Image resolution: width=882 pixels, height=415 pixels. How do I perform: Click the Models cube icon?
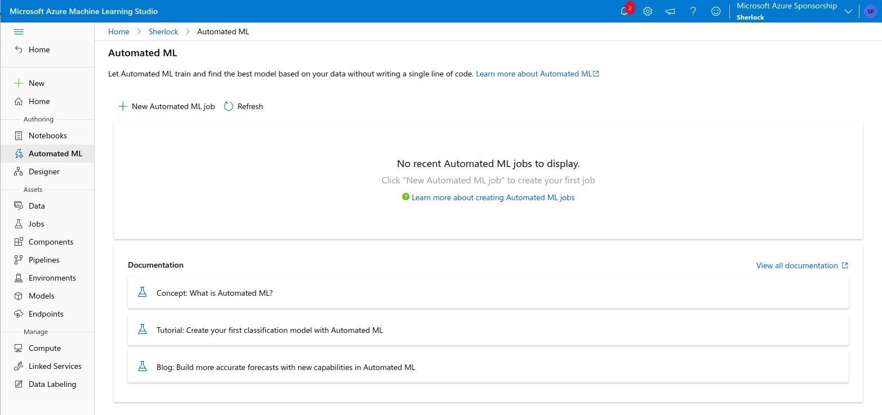pyautogui.click(x=19, y=296)
